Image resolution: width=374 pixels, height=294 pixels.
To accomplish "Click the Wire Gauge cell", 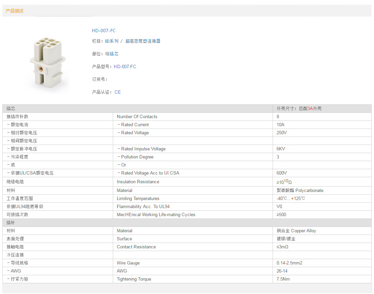I will 128,263.
